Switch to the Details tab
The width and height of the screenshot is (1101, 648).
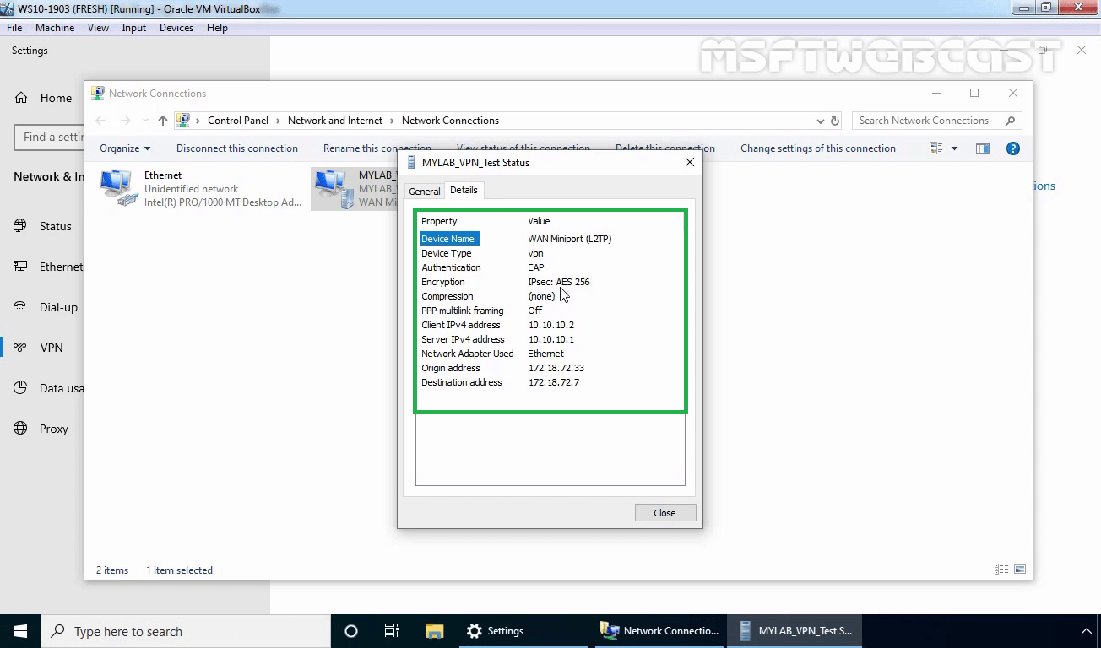pyautogui.click(x=464, y=191)
